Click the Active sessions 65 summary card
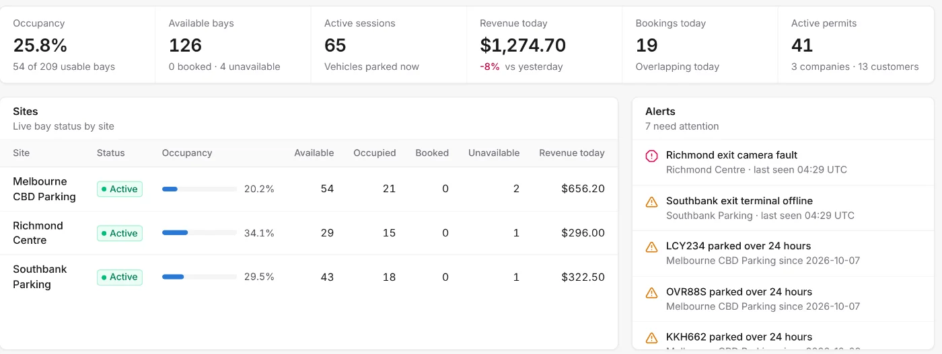 coord(389,45)
